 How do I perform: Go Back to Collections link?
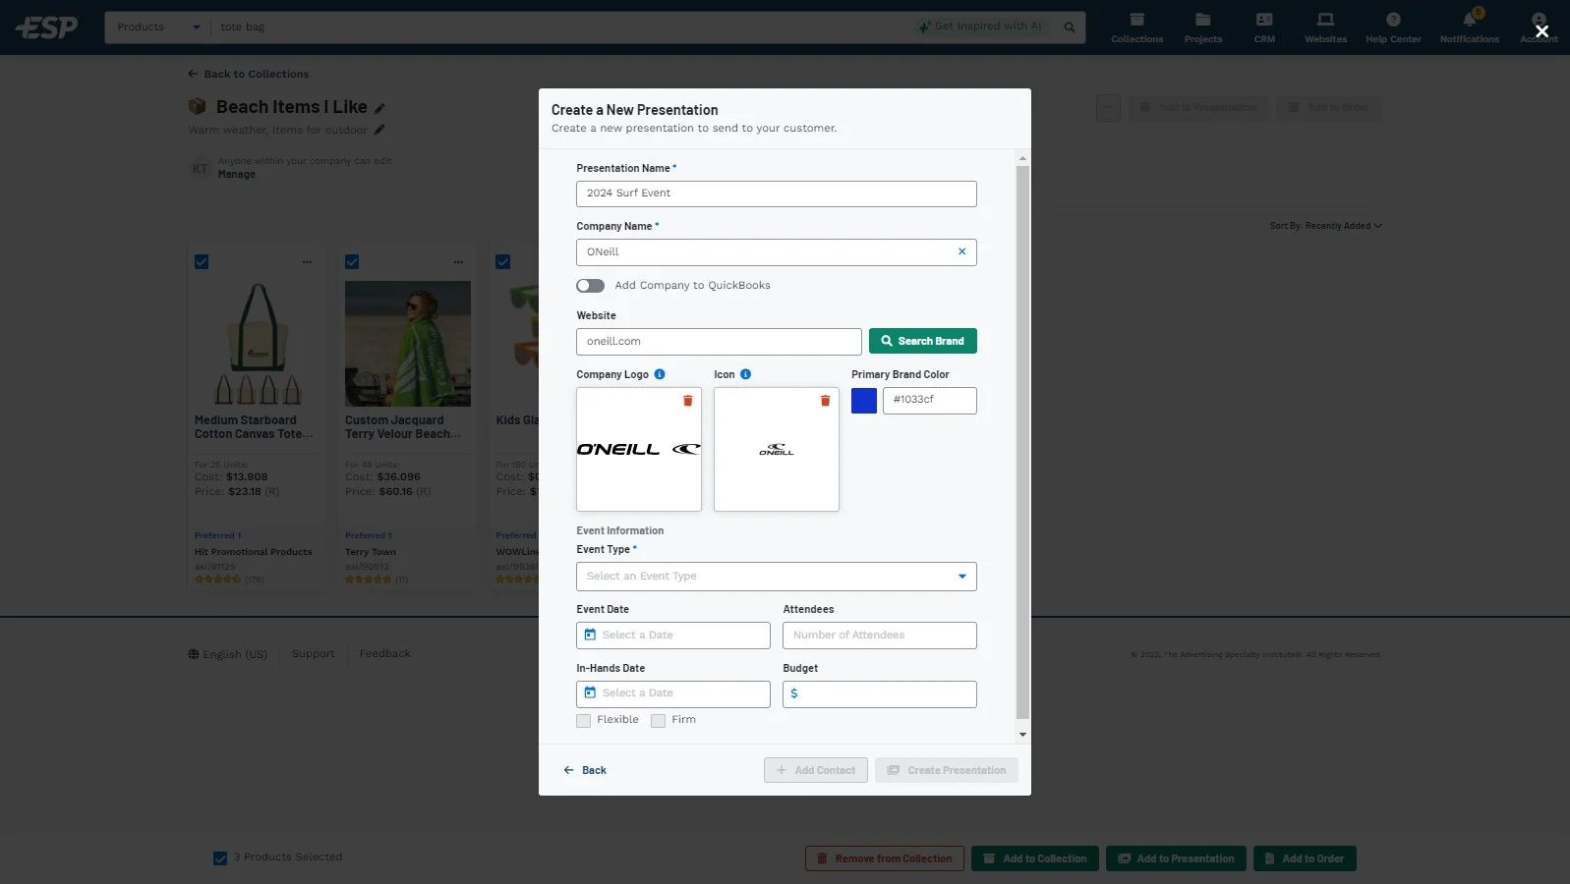coord(249,74)
